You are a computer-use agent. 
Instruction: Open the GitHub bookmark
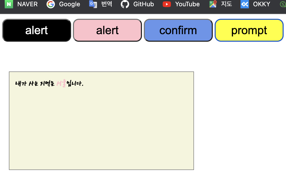(137, 4)
